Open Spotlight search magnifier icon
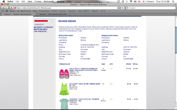The height and width of the screenshot is (110, 177). (x=173, y=1)
